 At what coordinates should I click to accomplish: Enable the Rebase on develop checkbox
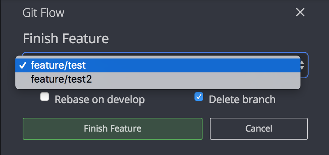tap(45, 97)
